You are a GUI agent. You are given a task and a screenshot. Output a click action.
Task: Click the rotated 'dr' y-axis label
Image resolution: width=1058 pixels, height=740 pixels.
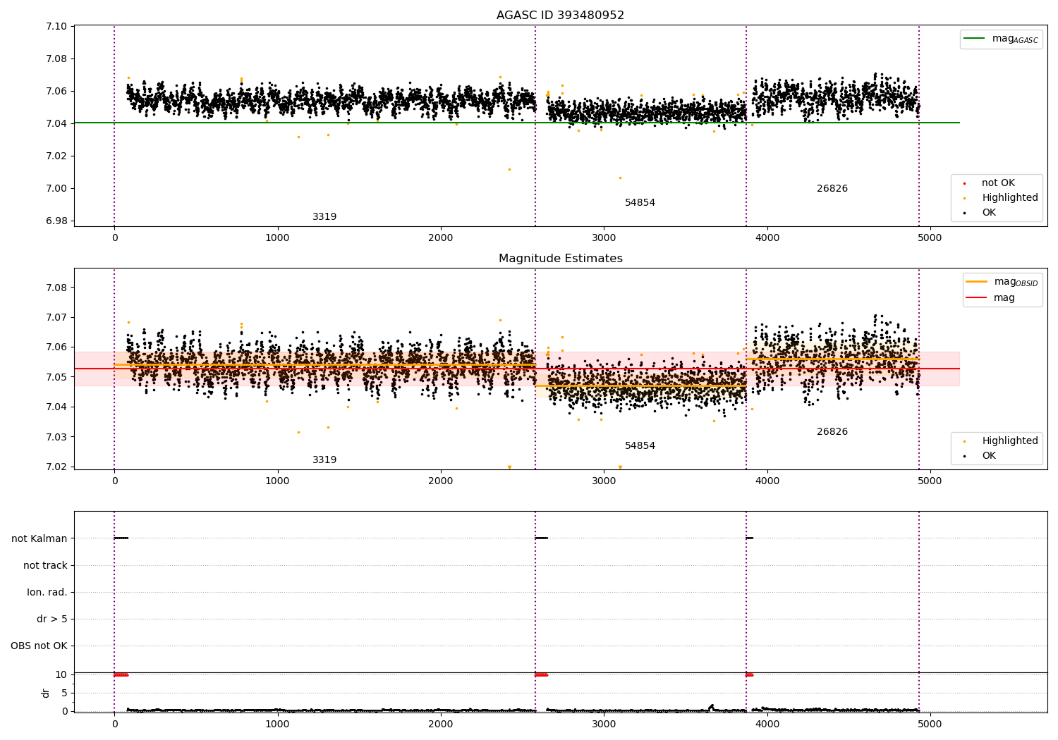(46, 693)
